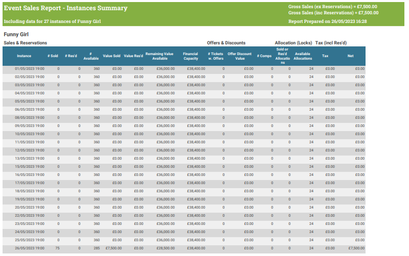Click the Sales & Reservations section label
The width and height of the screenshot is (409, 256).
click(x=25, y=43)
